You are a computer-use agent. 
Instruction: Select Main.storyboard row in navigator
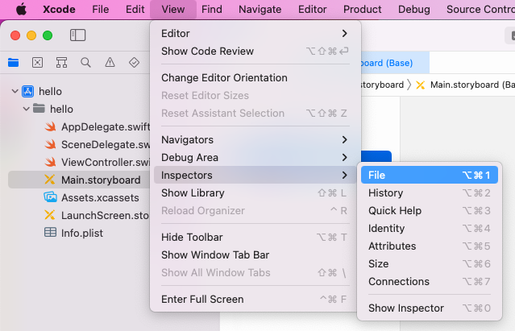point(79,180)
